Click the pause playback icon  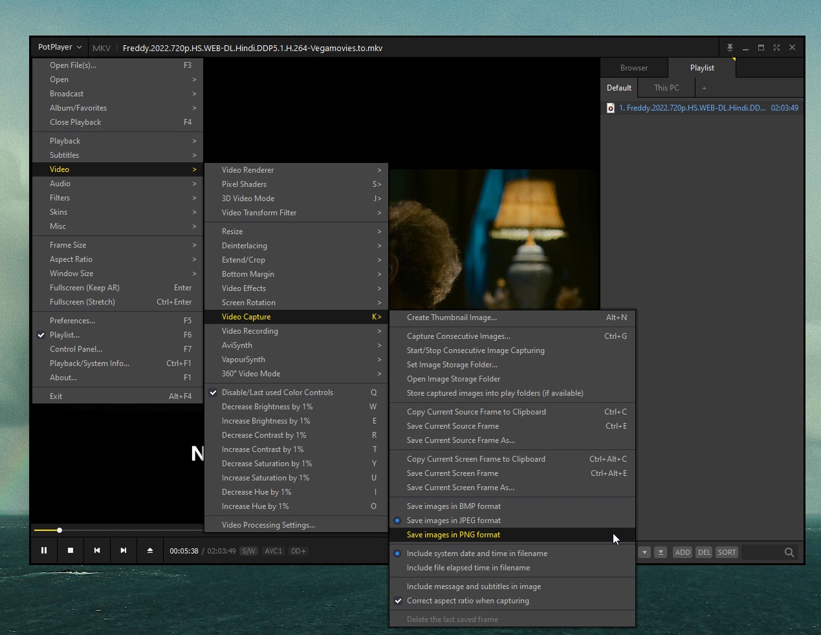pos(44,550)
